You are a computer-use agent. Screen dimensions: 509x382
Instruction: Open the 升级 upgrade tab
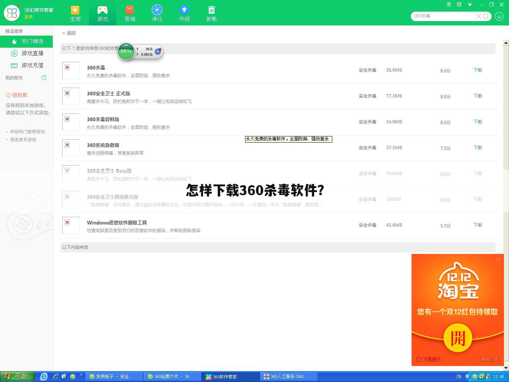point(184,13)
